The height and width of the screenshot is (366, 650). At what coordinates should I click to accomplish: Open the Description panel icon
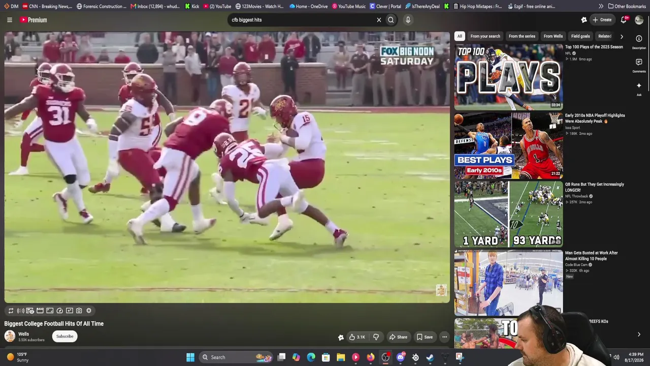pos(639,39)
